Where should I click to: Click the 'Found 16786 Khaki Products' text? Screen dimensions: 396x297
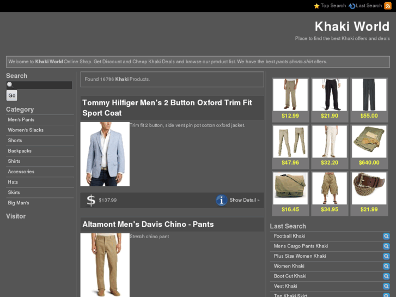(x=117, y=79)
